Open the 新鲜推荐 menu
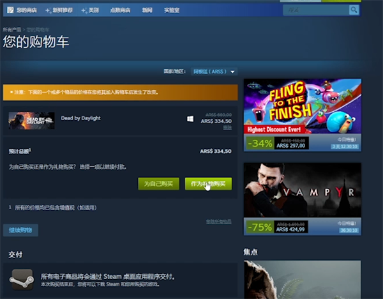This screenshot has width=383, height=299. pyautogui.click(x=59, y=10)
